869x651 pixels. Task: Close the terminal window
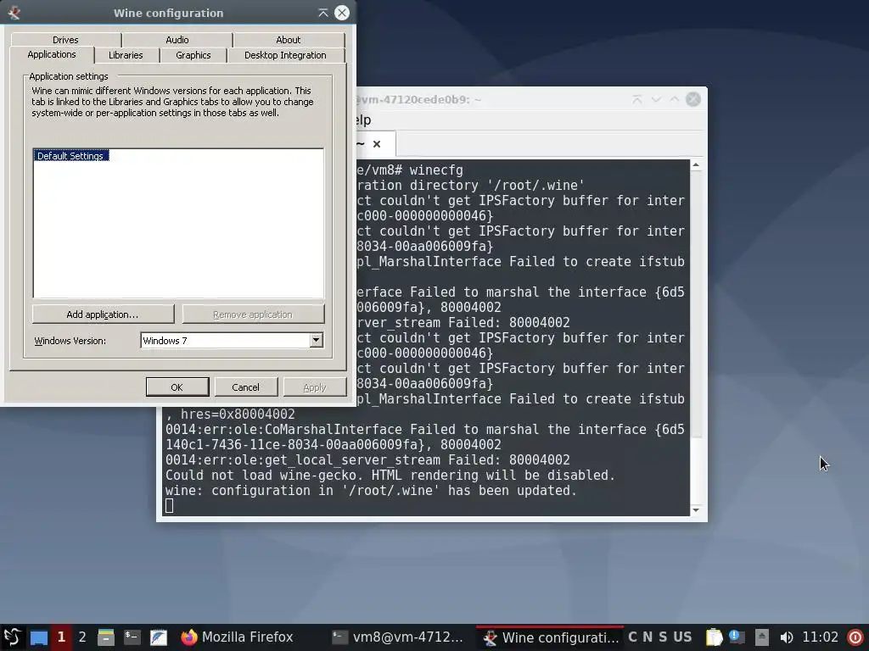coord(692,99)
